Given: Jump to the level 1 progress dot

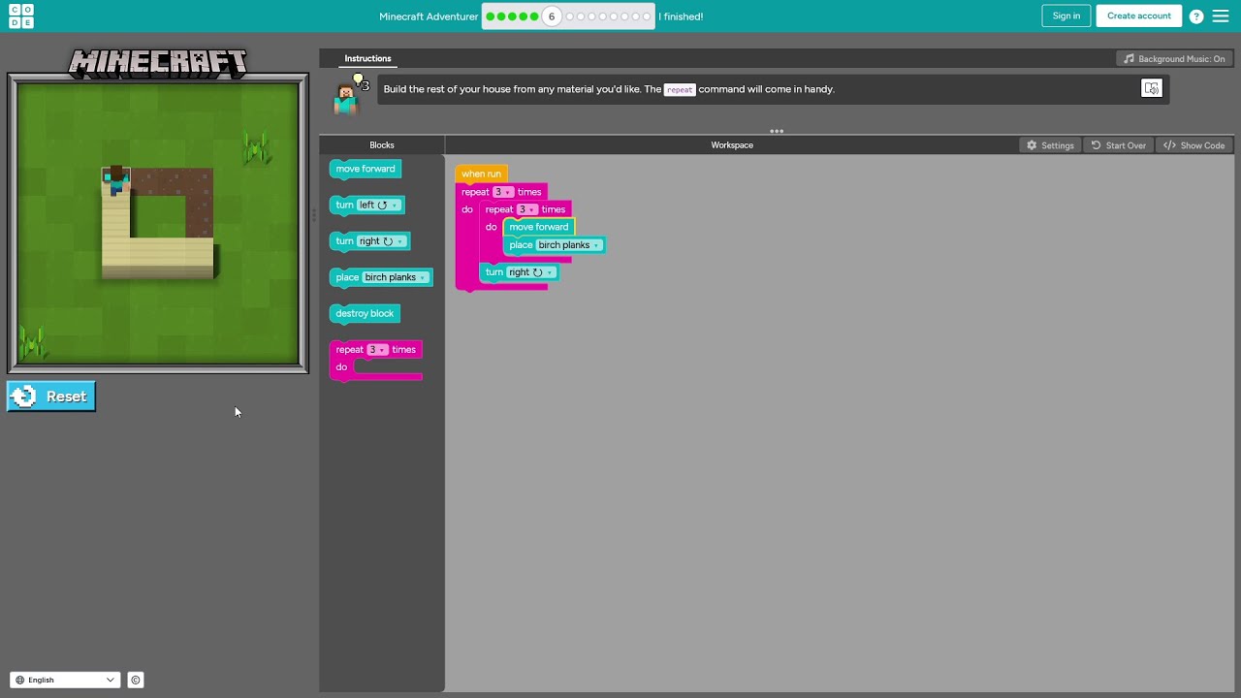Looking at the screenshot, I should [491, 16].
